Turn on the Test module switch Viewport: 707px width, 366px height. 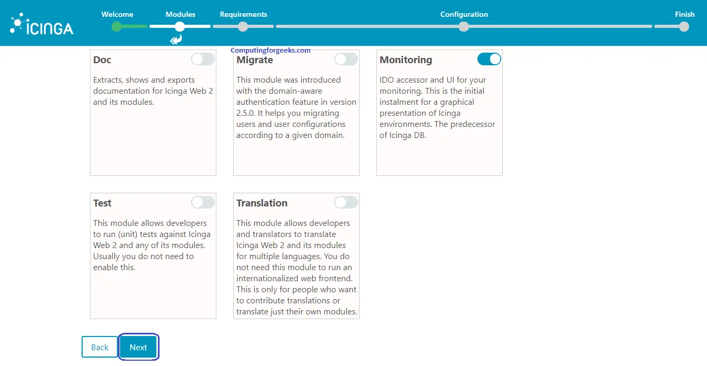pyautogui.click(x=203, y=202)
